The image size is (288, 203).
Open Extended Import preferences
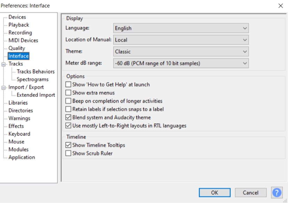36,95
